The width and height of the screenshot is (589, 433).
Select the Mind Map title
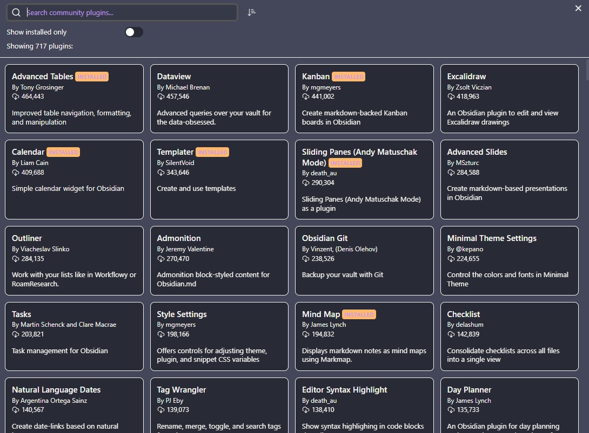pyautogui.click(x=321, y=314)
